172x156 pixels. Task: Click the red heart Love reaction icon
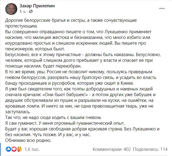(14, 149)
